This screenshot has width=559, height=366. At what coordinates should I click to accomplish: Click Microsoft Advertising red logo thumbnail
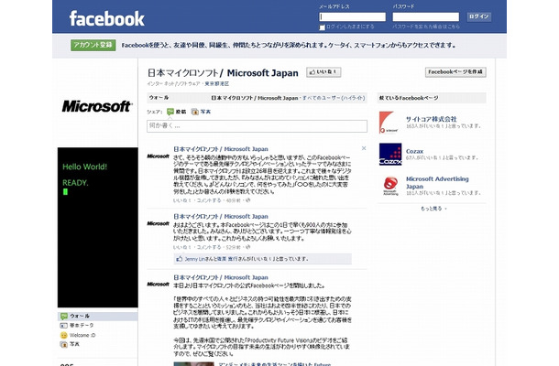(x=390, y=186)
